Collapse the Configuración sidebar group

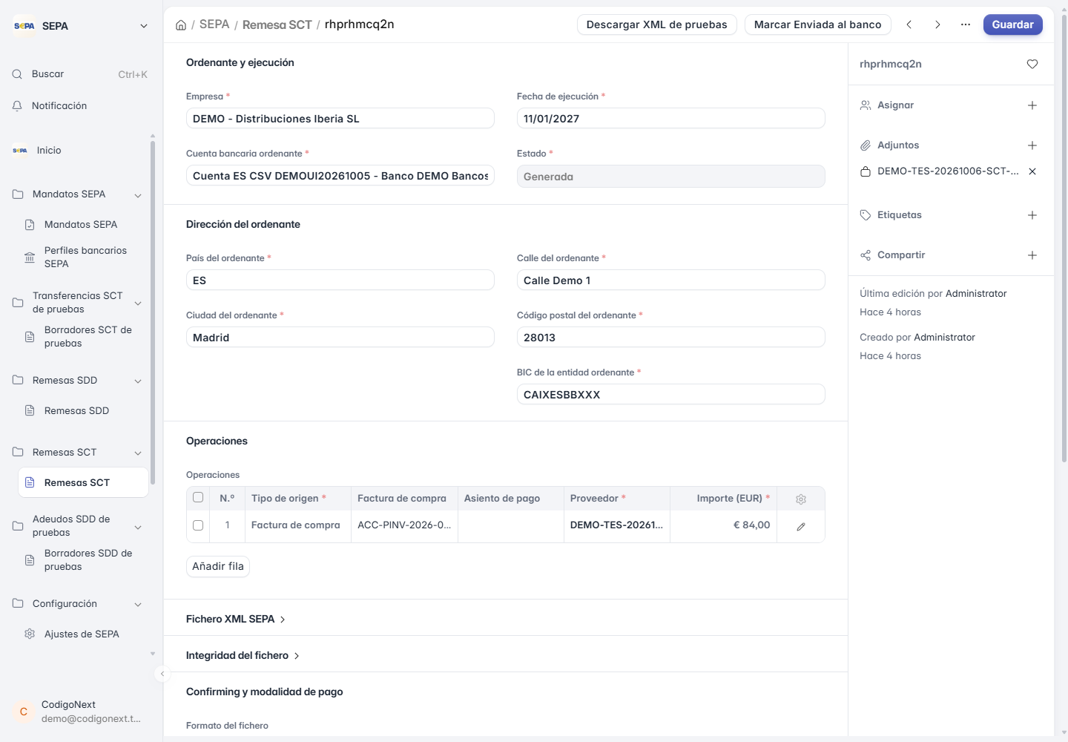tap(138, 605)
